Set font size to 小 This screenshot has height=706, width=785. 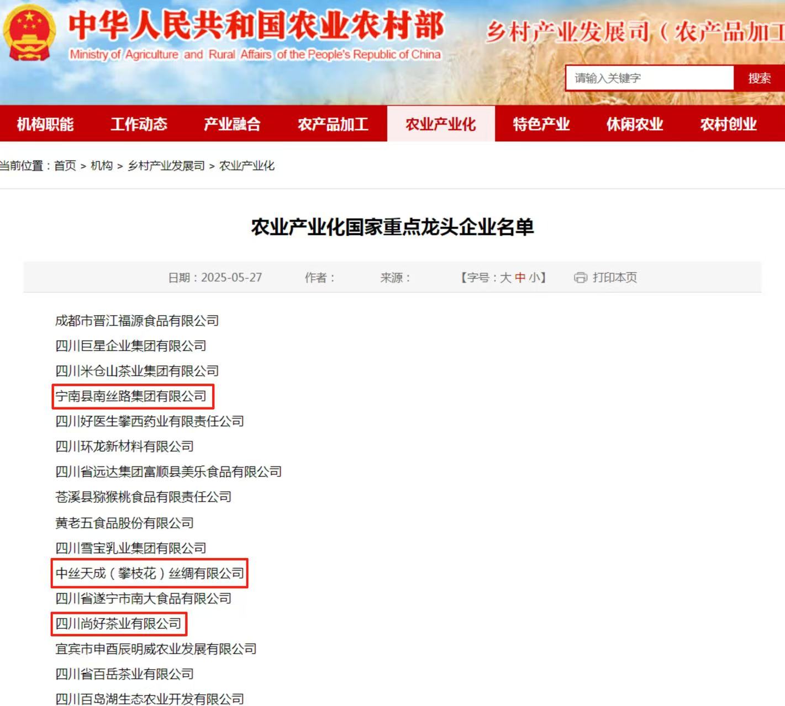[x=534, y=278]
